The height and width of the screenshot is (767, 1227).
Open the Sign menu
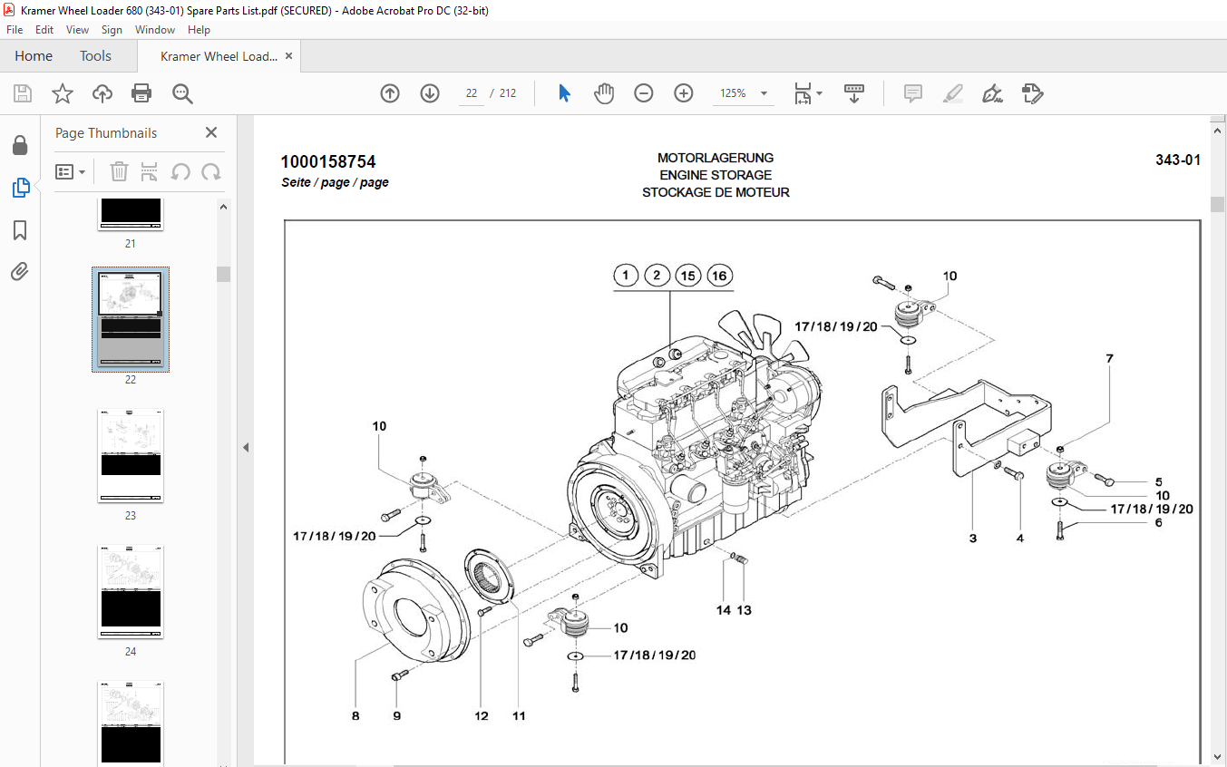coord(112,30)
